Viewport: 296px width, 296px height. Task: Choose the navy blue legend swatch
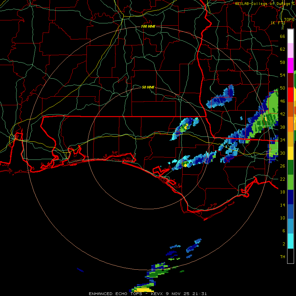(x=290, y=197)
